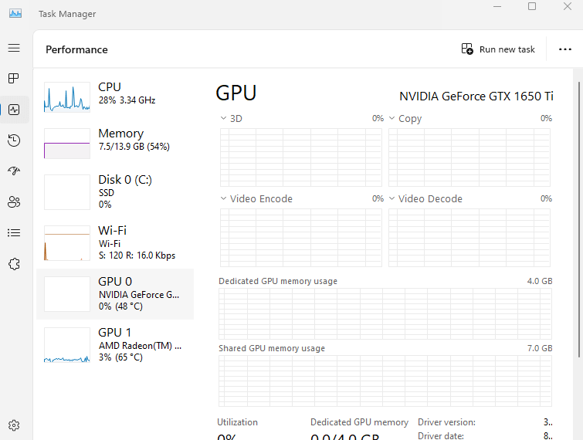Click the Video Encode graph
This screenshot has width=583, height=440.
coord(301,238)
